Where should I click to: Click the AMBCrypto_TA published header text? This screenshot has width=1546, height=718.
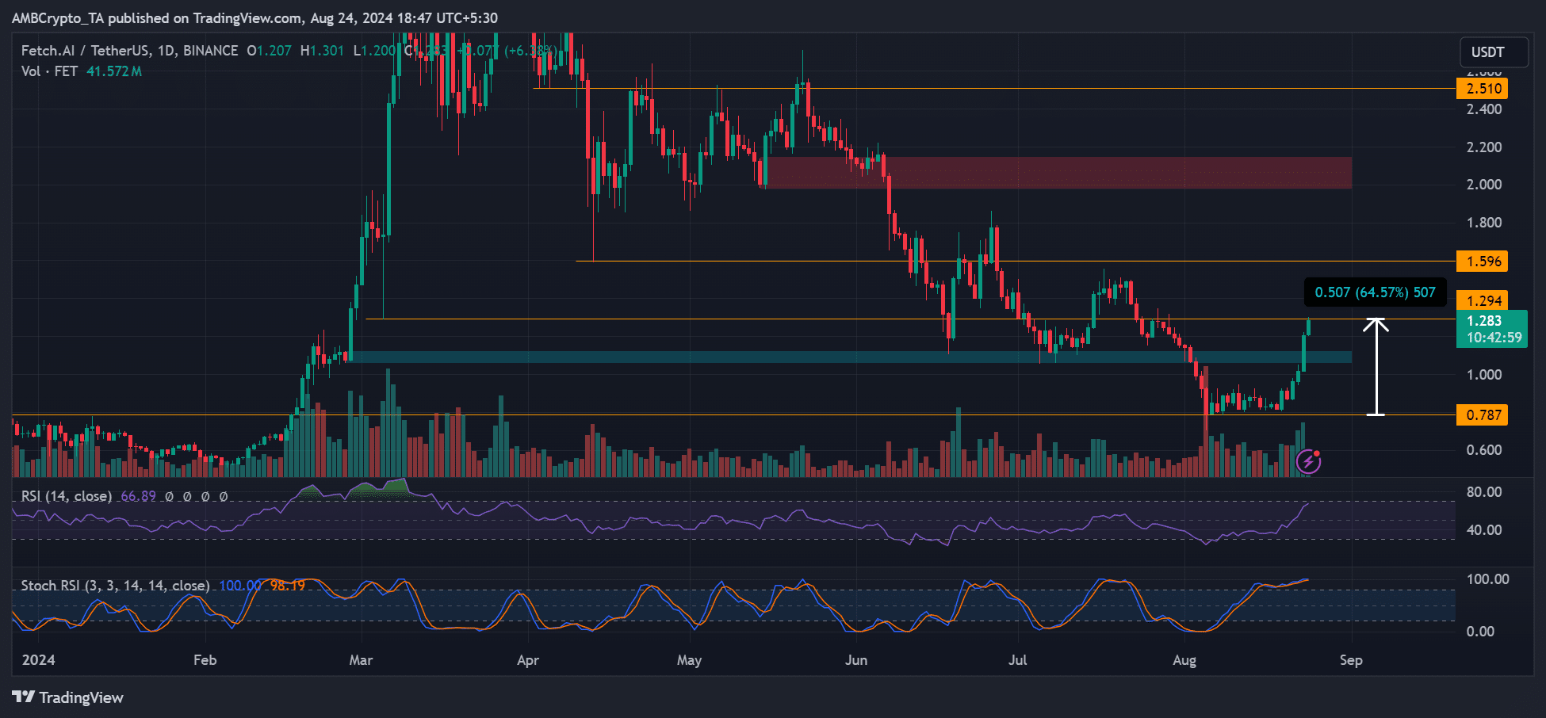254,17
